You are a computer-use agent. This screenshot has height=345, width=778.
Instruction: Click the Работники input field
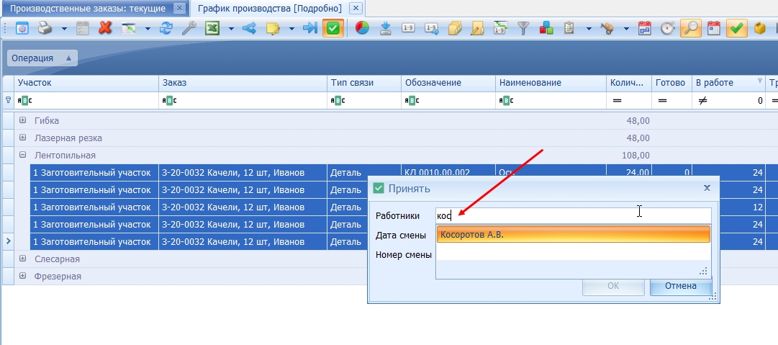(x=573, y=216)
